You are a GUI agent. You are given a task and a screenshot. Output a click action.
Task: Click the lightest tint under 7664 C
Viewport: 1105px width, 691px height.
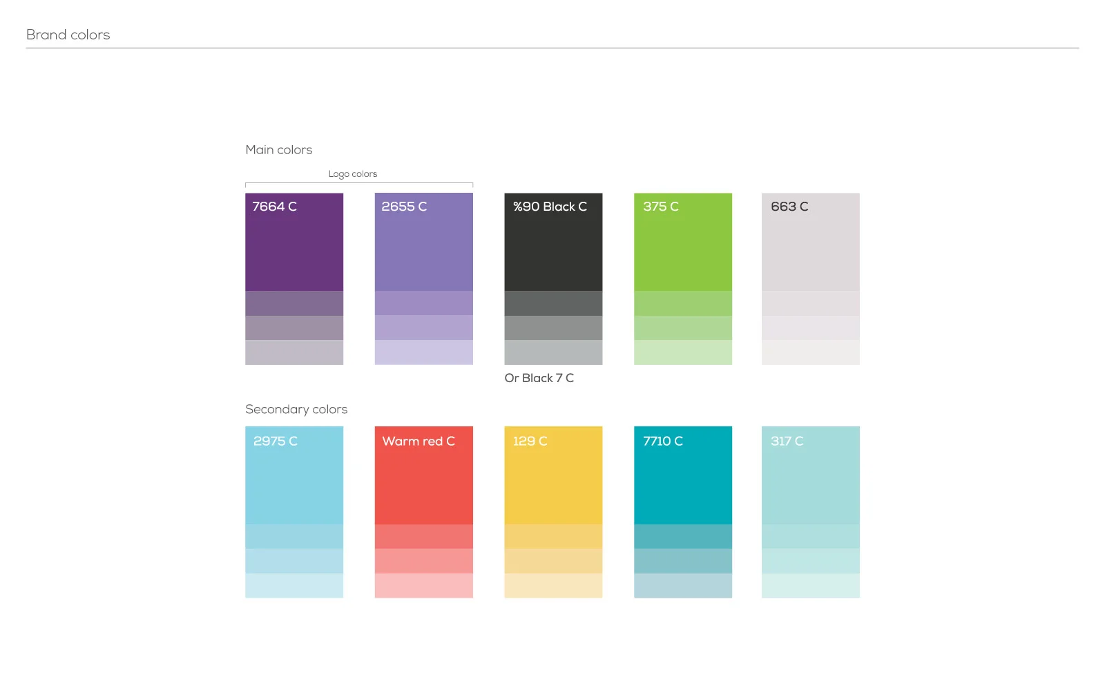(x=294, y=352)
